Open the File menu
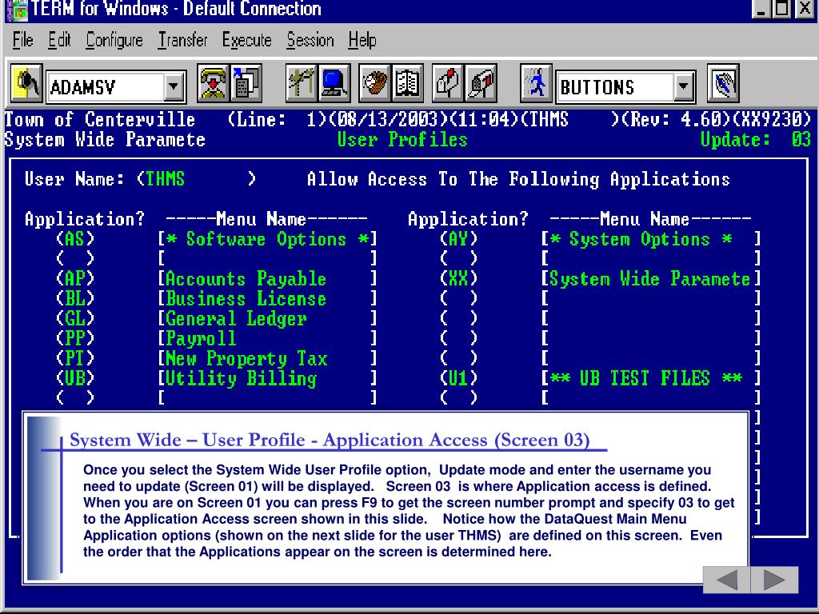Screen dimensions: 819x614 (25, 40)
